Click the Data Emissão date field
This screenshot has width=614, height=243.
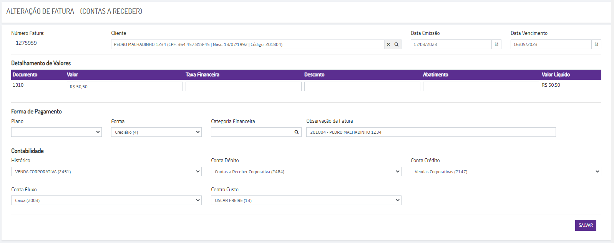tap(451, 44)
